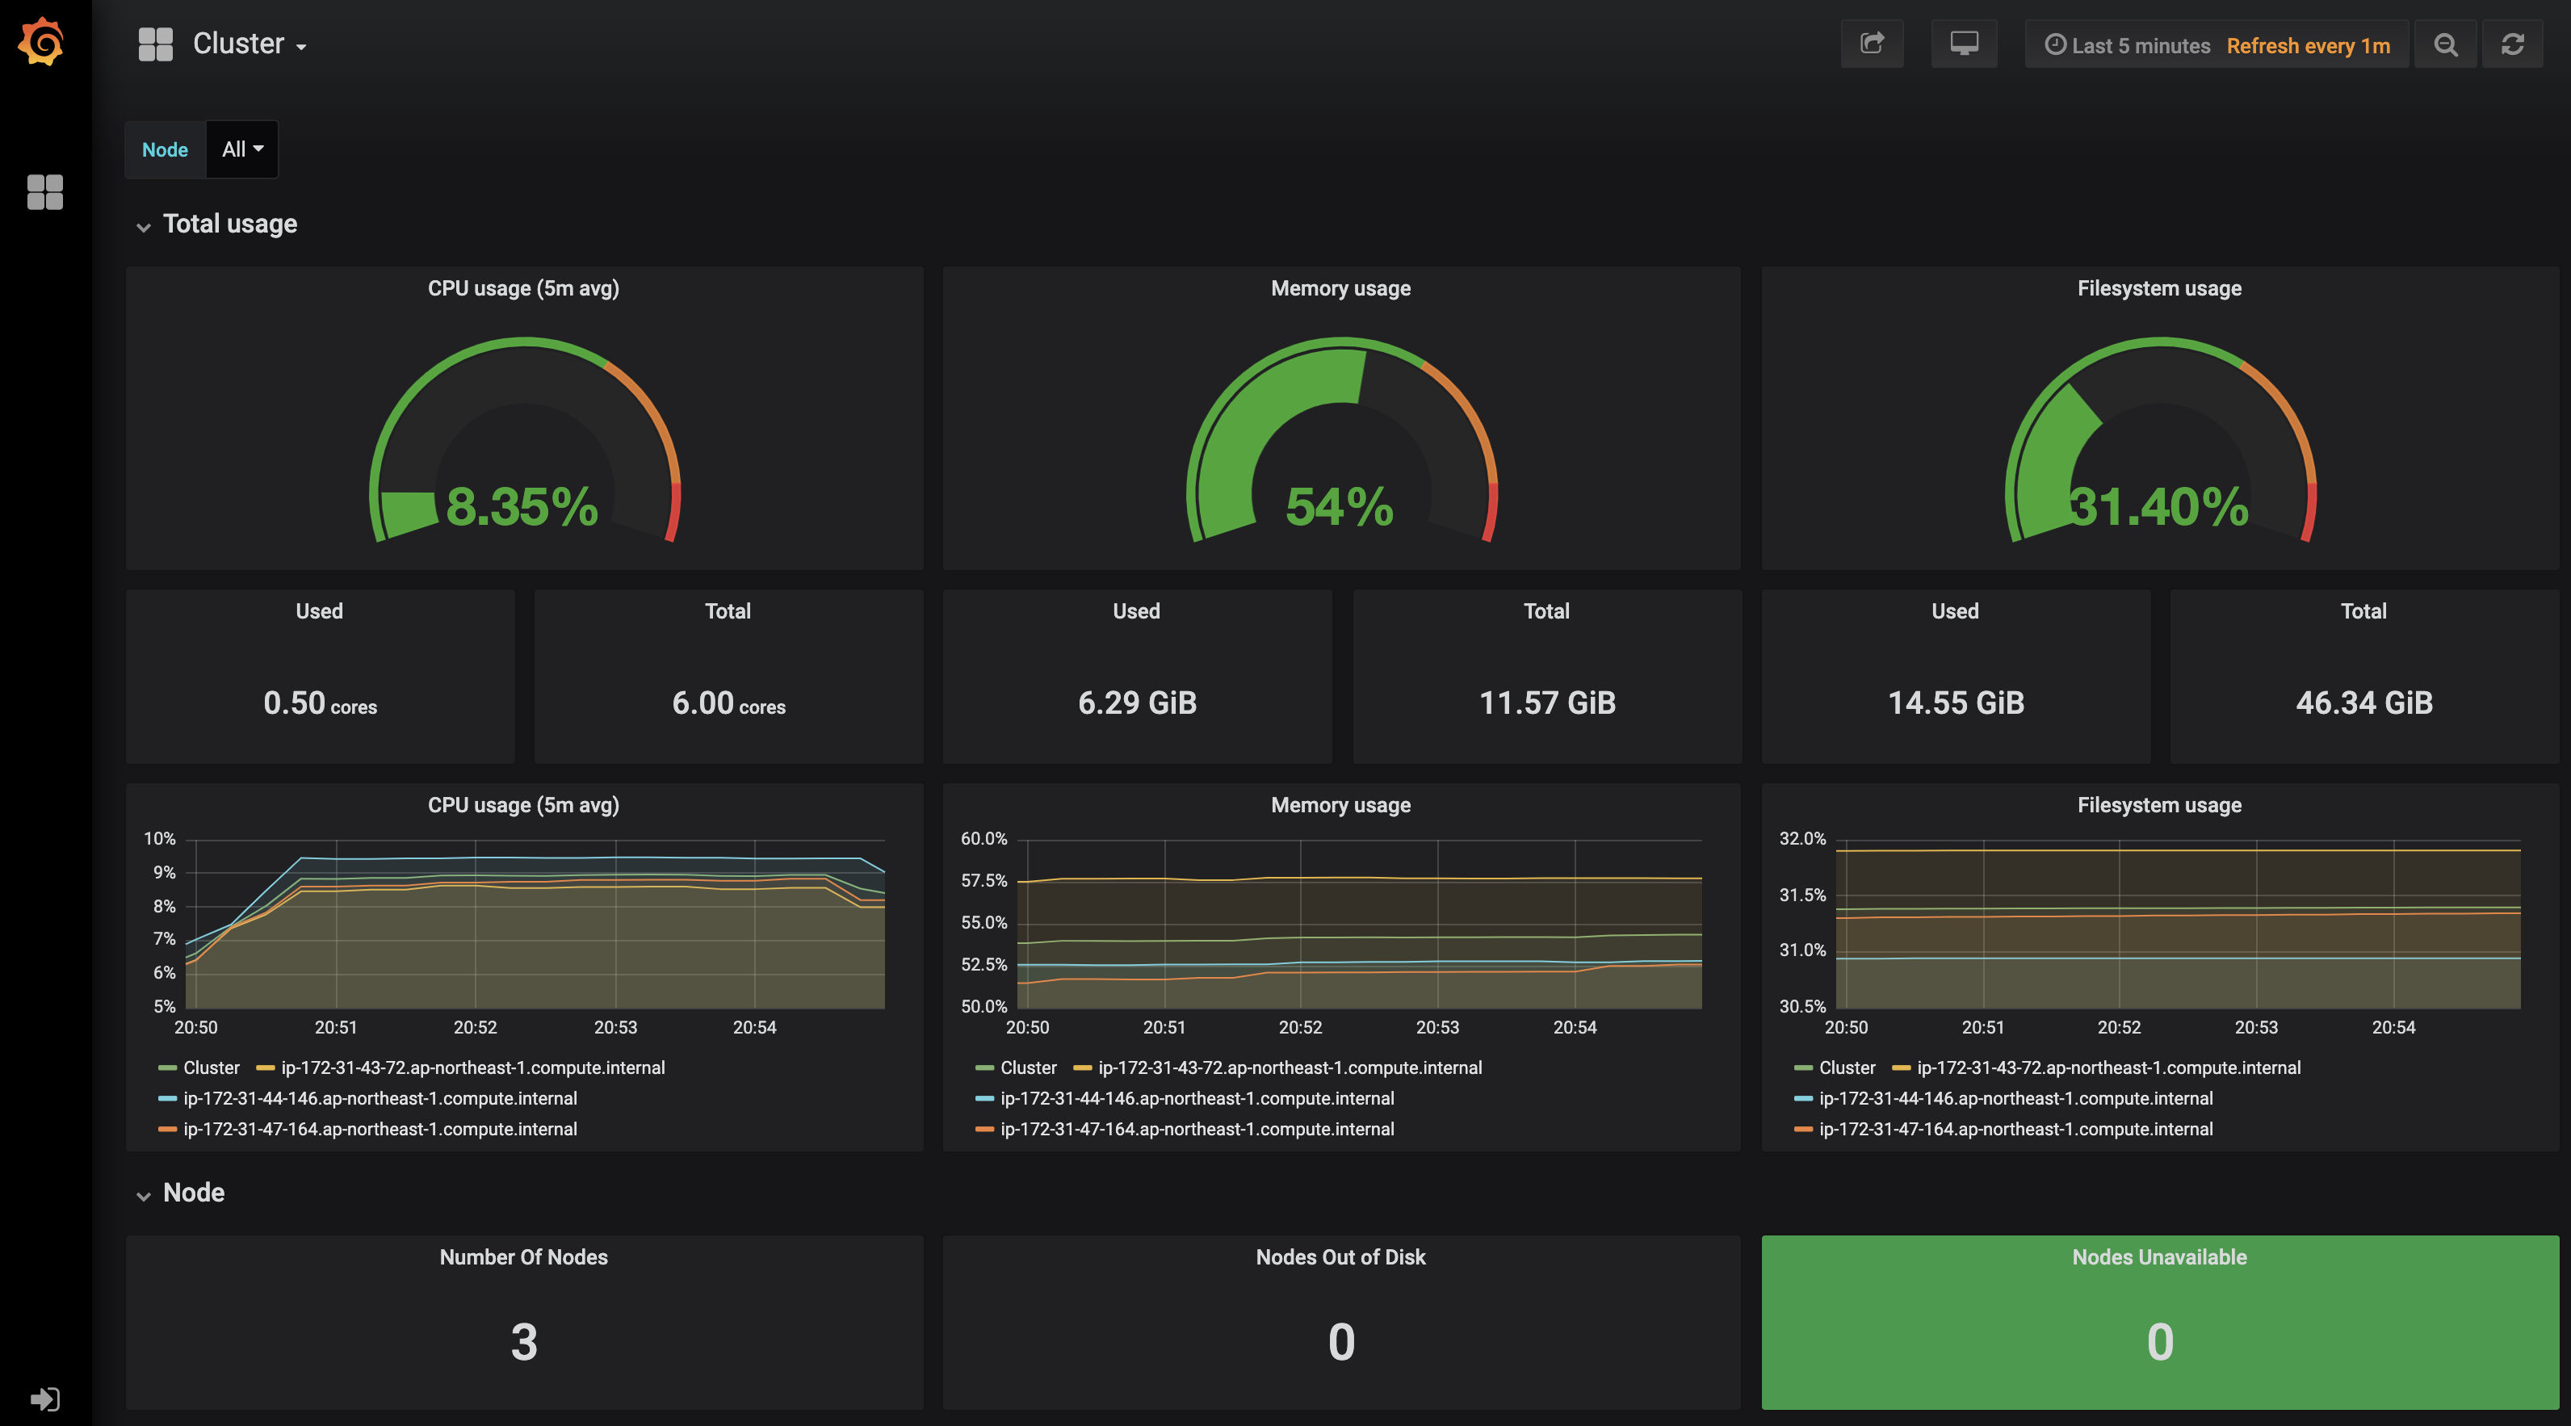Click the zoom out time range icon
This screenshot has height=1426, width=2571.
2445,45
